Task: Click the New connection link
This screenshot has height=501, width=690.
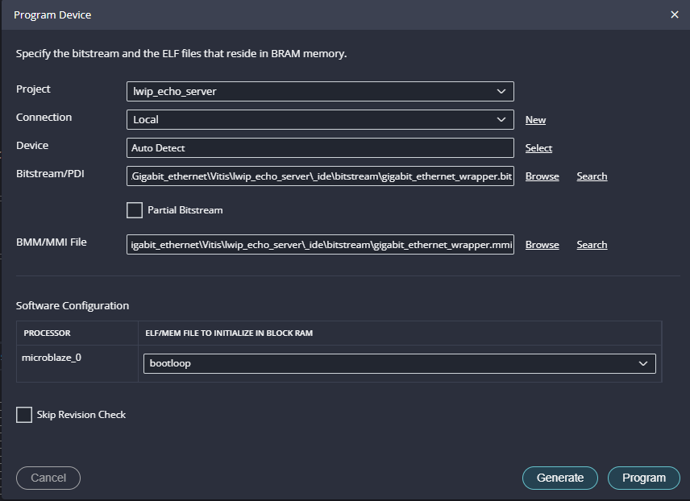Action: point(535,120)
